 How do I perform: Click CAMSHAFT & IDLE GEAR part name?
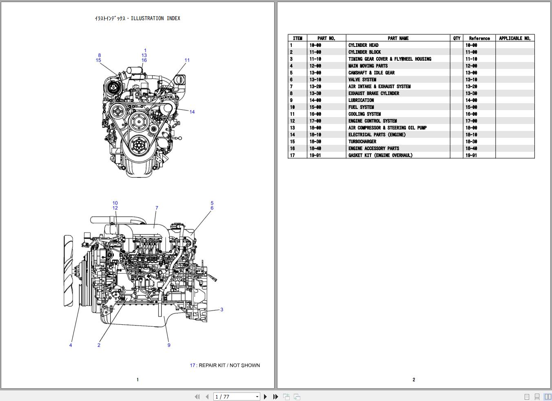pos(371,73)
